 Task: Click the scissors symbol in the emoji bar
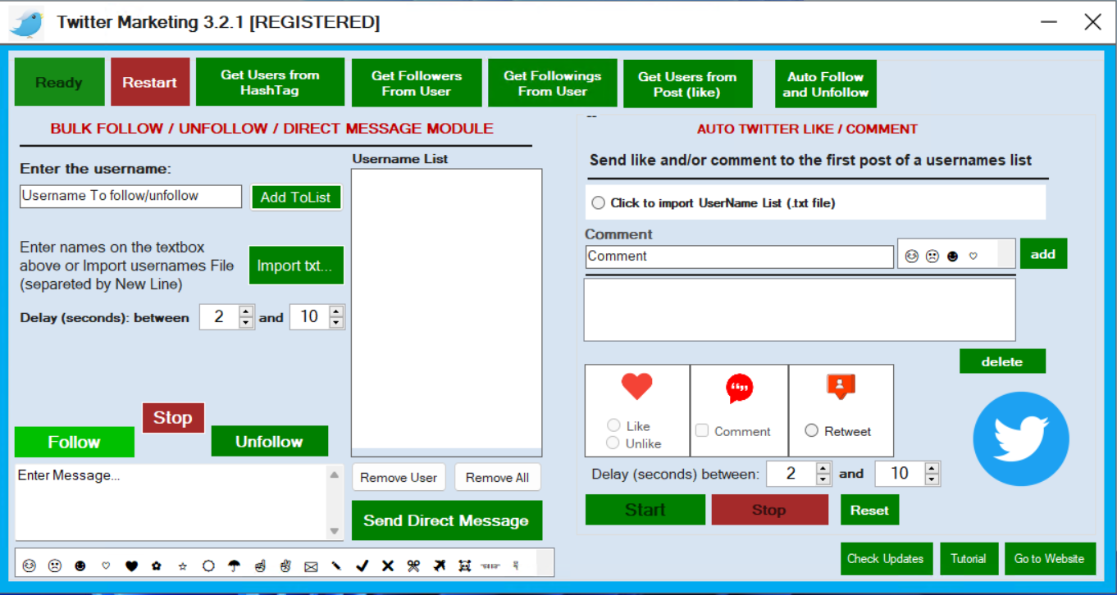(413, 565)
